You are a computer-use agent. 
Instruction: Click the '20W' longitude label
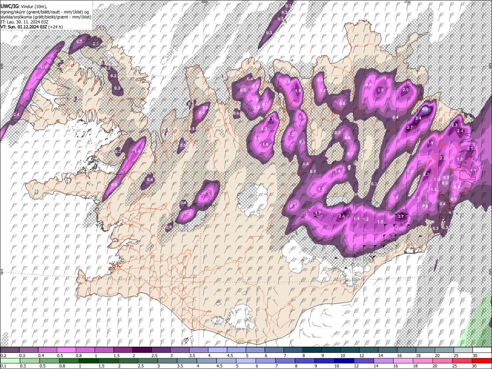204,2
